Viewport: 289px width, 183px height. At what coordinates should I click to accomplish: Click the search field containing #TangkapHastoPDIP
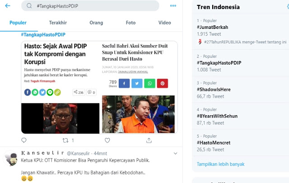(90, 6)
